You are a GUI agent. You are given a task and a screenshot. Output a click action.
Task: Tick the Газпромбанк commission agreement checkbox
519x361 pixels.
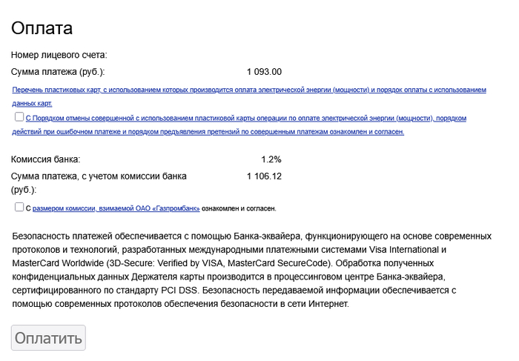click(x=19, y=208)
